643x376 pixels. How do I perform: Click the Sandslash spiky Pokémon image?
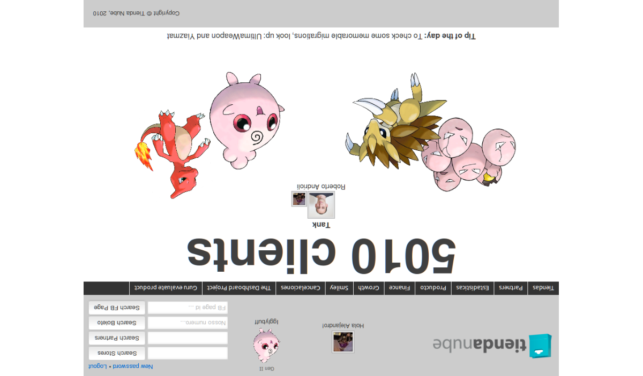coord(397,121)
